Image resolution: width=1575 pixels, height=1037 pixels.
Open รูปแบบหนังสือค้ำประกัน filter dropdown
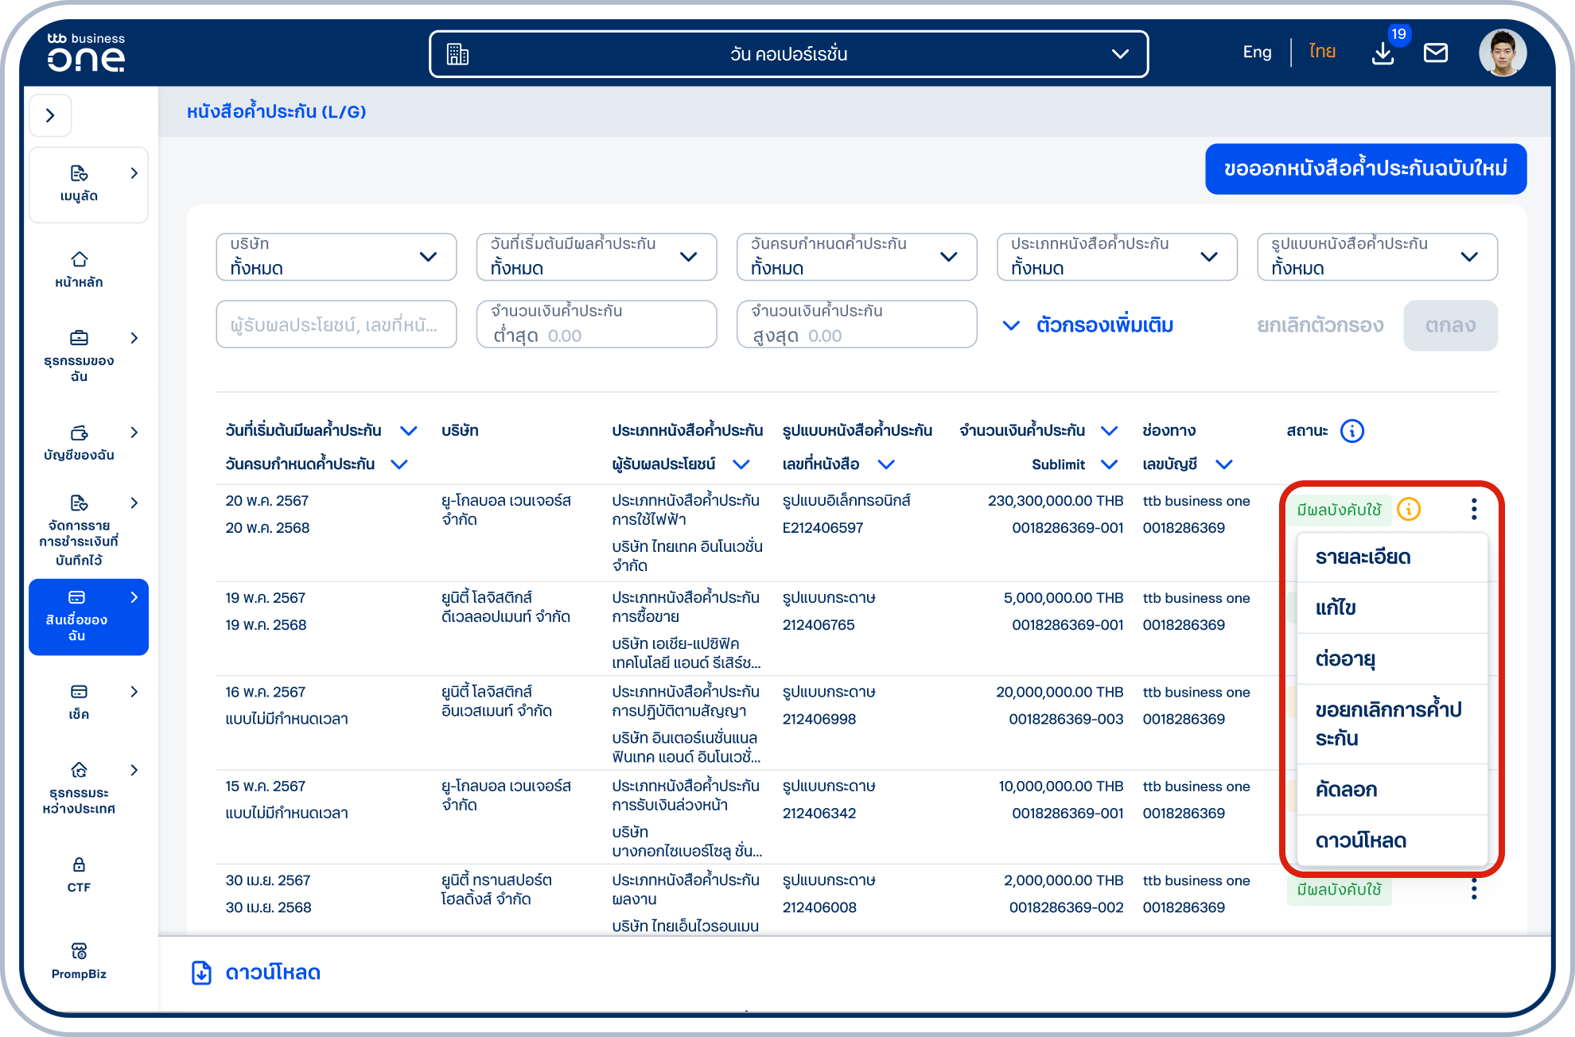click(x=1376, y=257)
